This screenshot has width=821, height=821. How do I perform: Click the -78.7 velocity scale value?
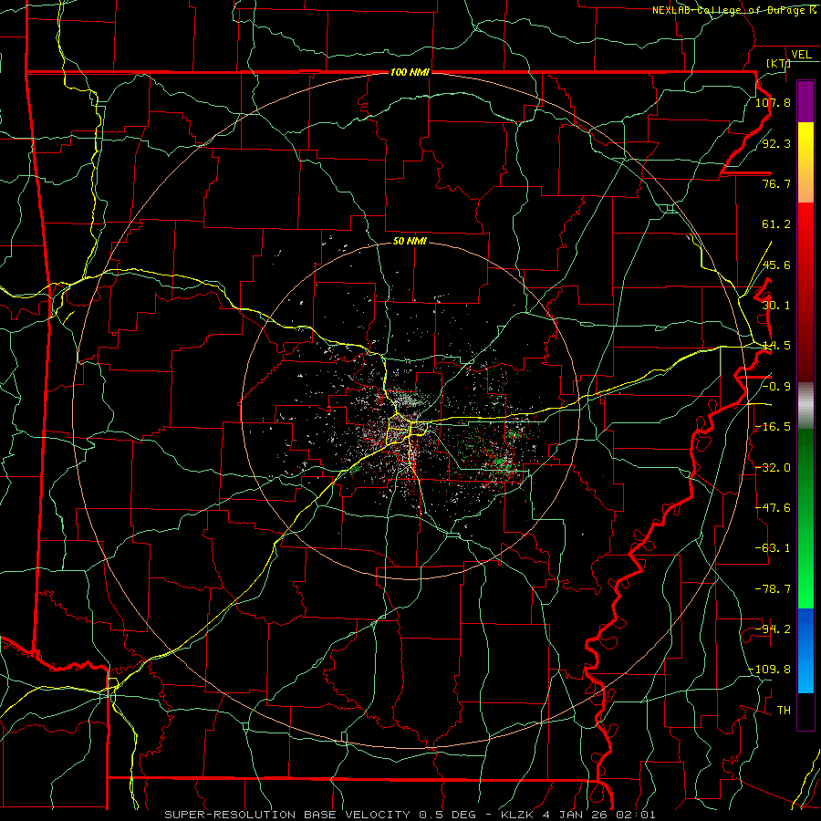point(773,589)
